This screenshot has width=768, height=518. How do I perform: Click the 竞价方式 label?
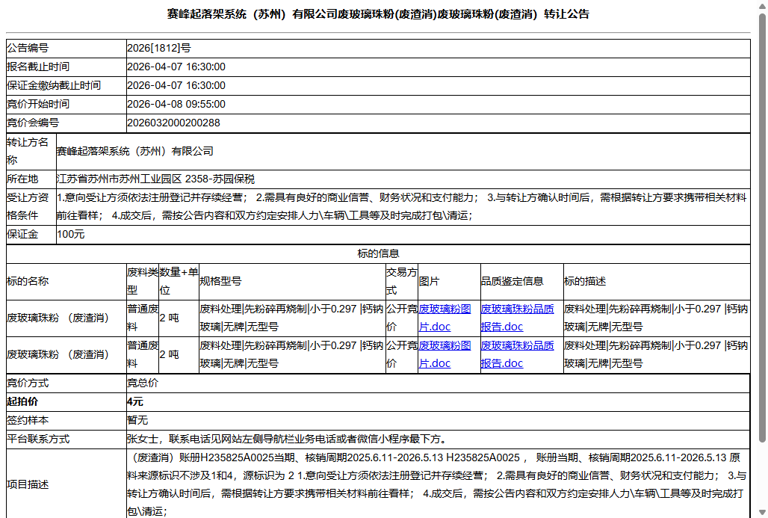[x=28, y=383]
